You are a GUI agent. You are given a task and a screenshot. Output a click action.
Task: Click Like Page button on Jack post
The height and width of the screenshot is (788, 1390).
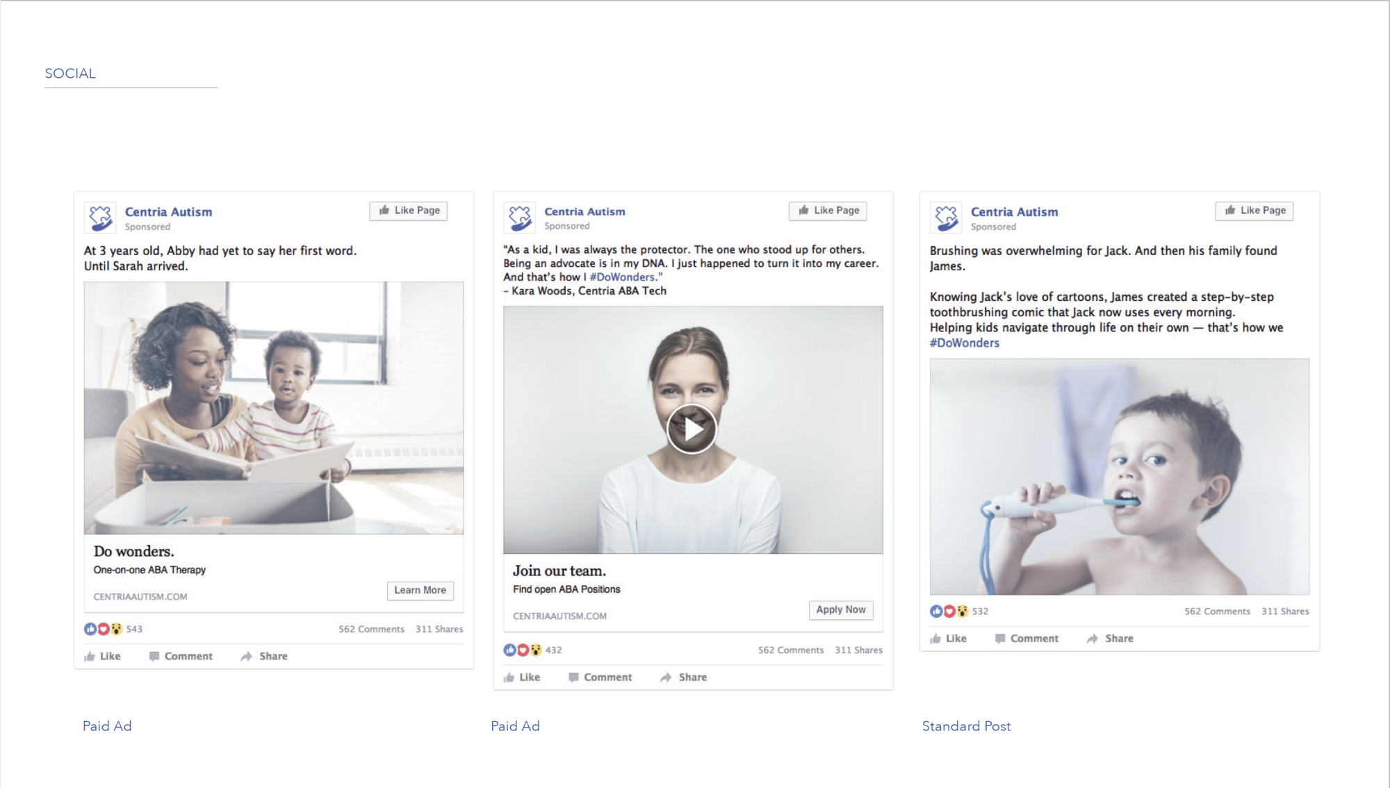[1254, 211]
